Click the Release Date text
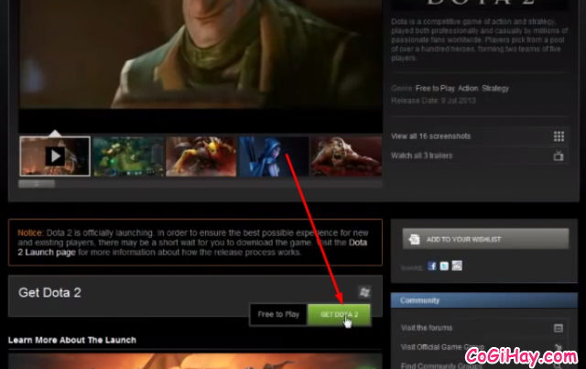Screen dimensions: 586x369 (x=433, y=101)
